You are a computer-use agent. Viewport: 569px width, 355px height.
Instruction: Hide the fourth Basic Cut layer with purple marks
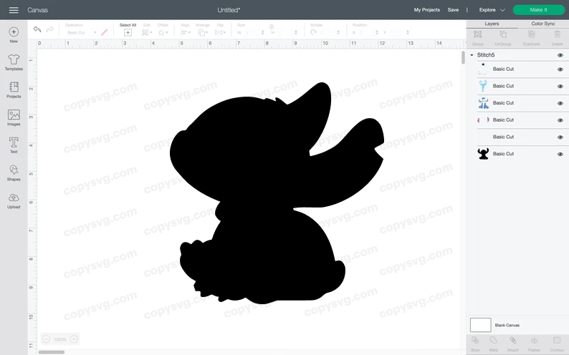[x=560, y=120]
